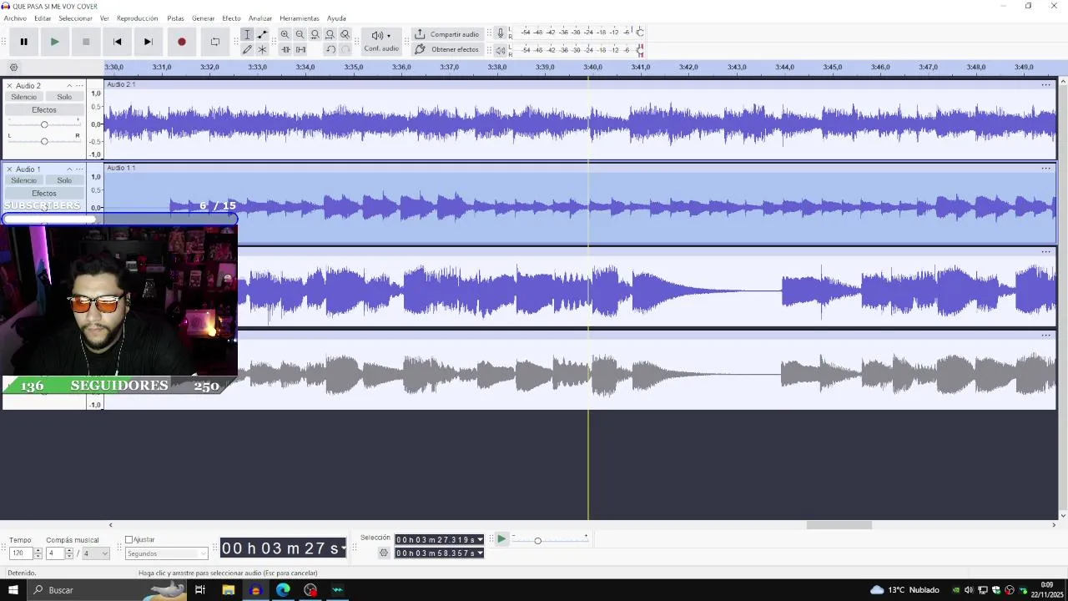Click timeline ruler at 3:45,0

coord(832,68)
